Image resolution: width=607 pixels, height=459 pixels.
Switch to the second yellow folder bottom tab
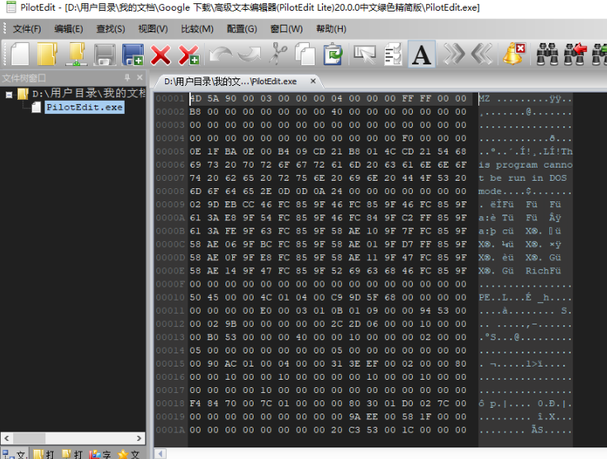(72, 454)
